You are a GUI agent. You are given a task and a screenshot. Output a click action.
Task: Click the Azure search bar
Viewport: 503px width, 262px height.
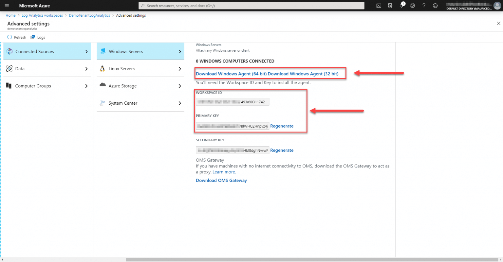point(251,5)
